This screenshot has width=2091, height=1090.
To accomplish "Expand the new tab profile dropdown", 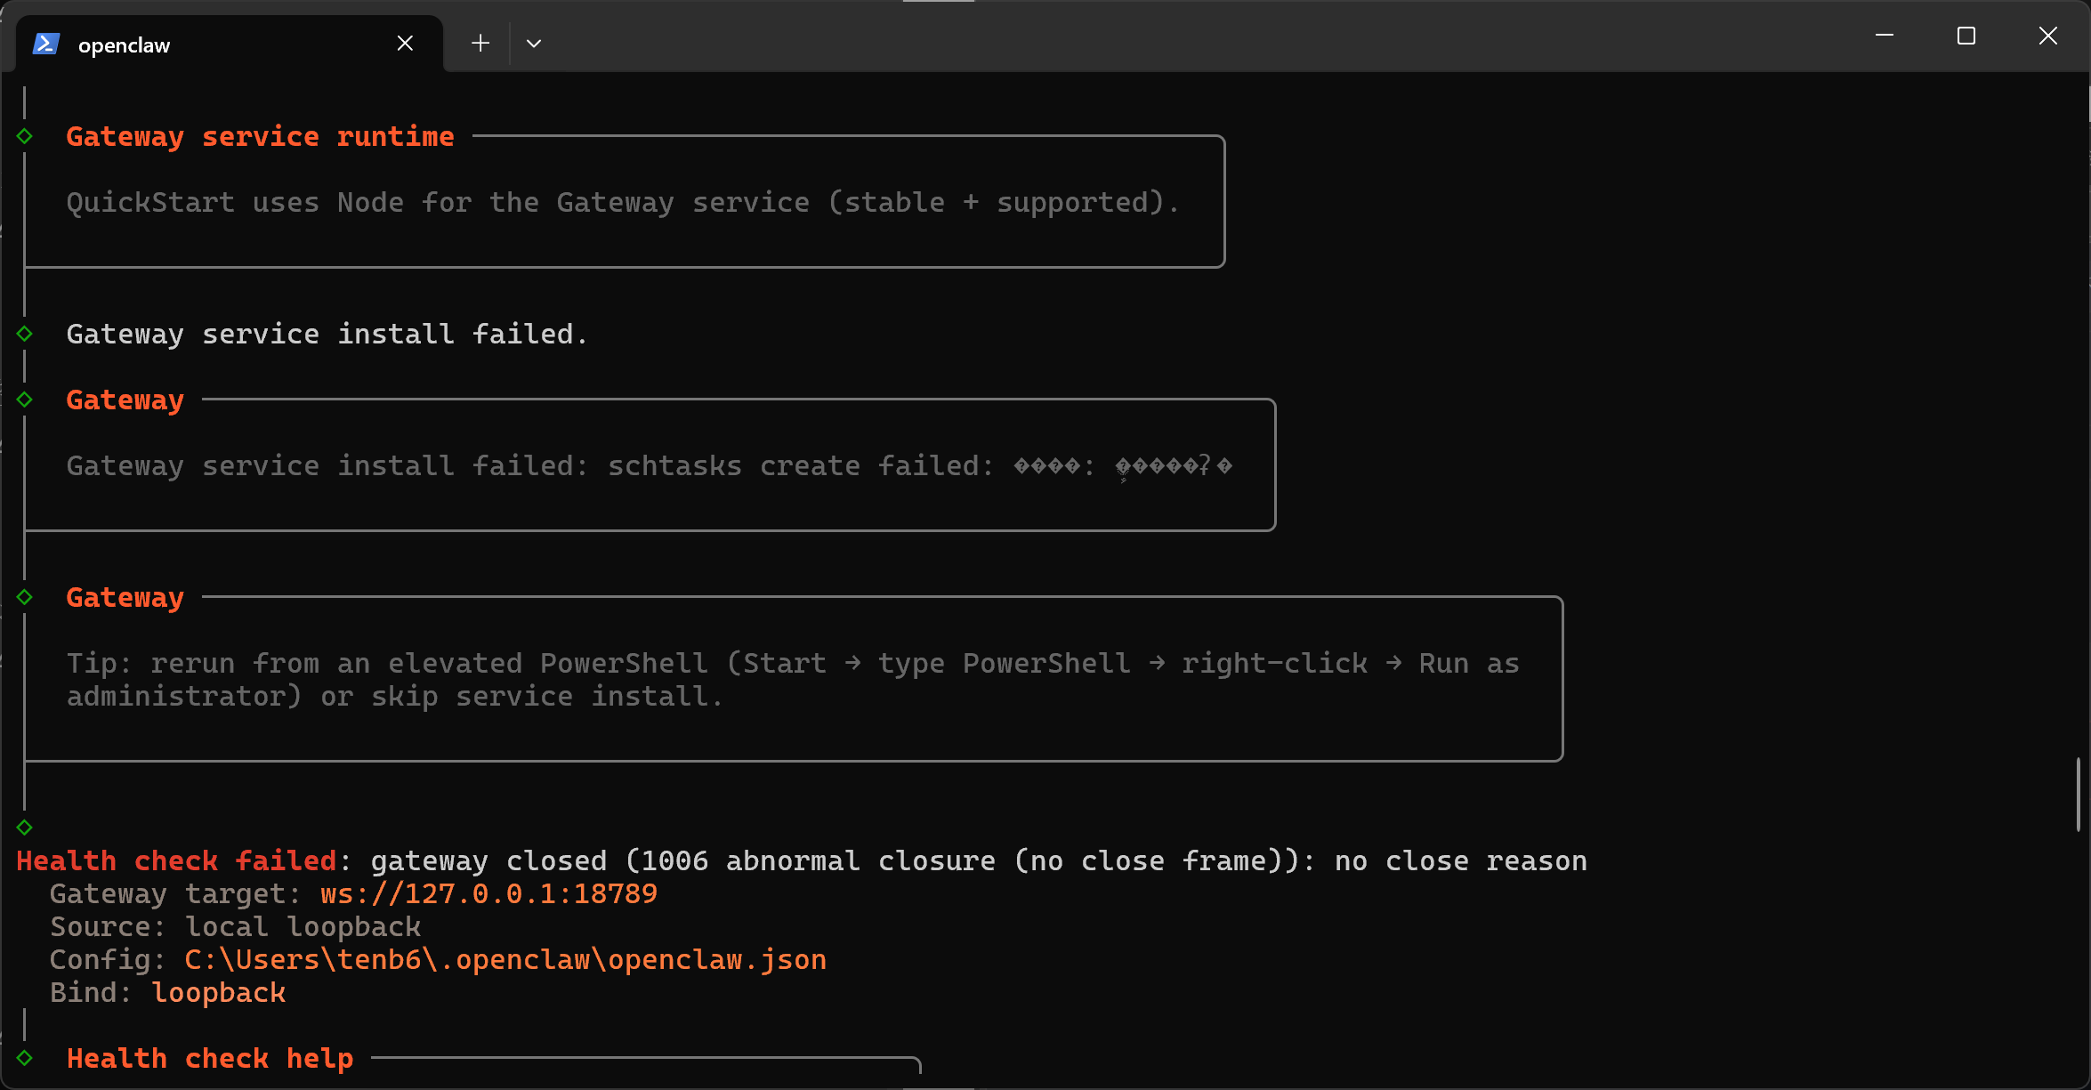I will [534, 43].
